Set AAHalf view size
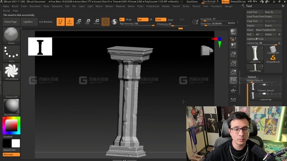The height and width of the screenshot is (161, 287). pos(233,72)
